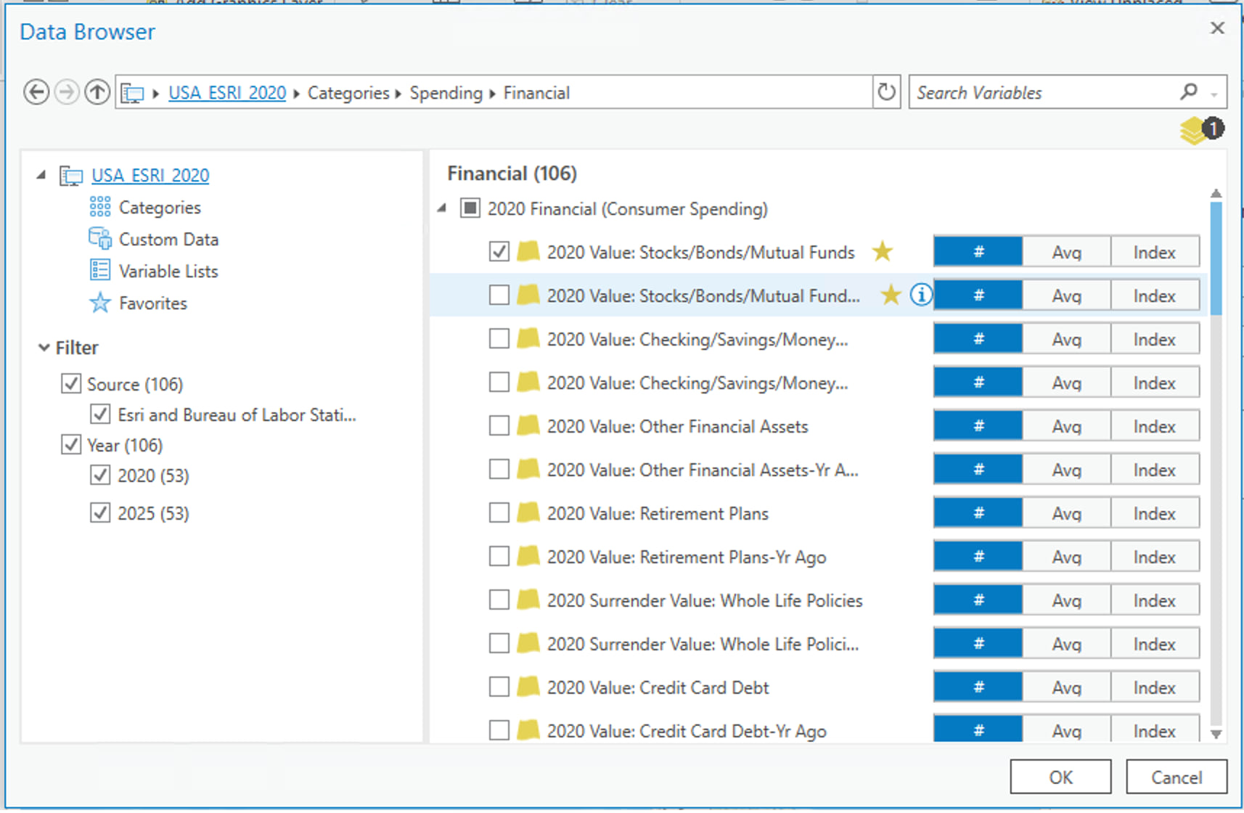Open Favorites from the left panel
The height and width of the screenshot is (813, 1244).
[x=152, y=303]
